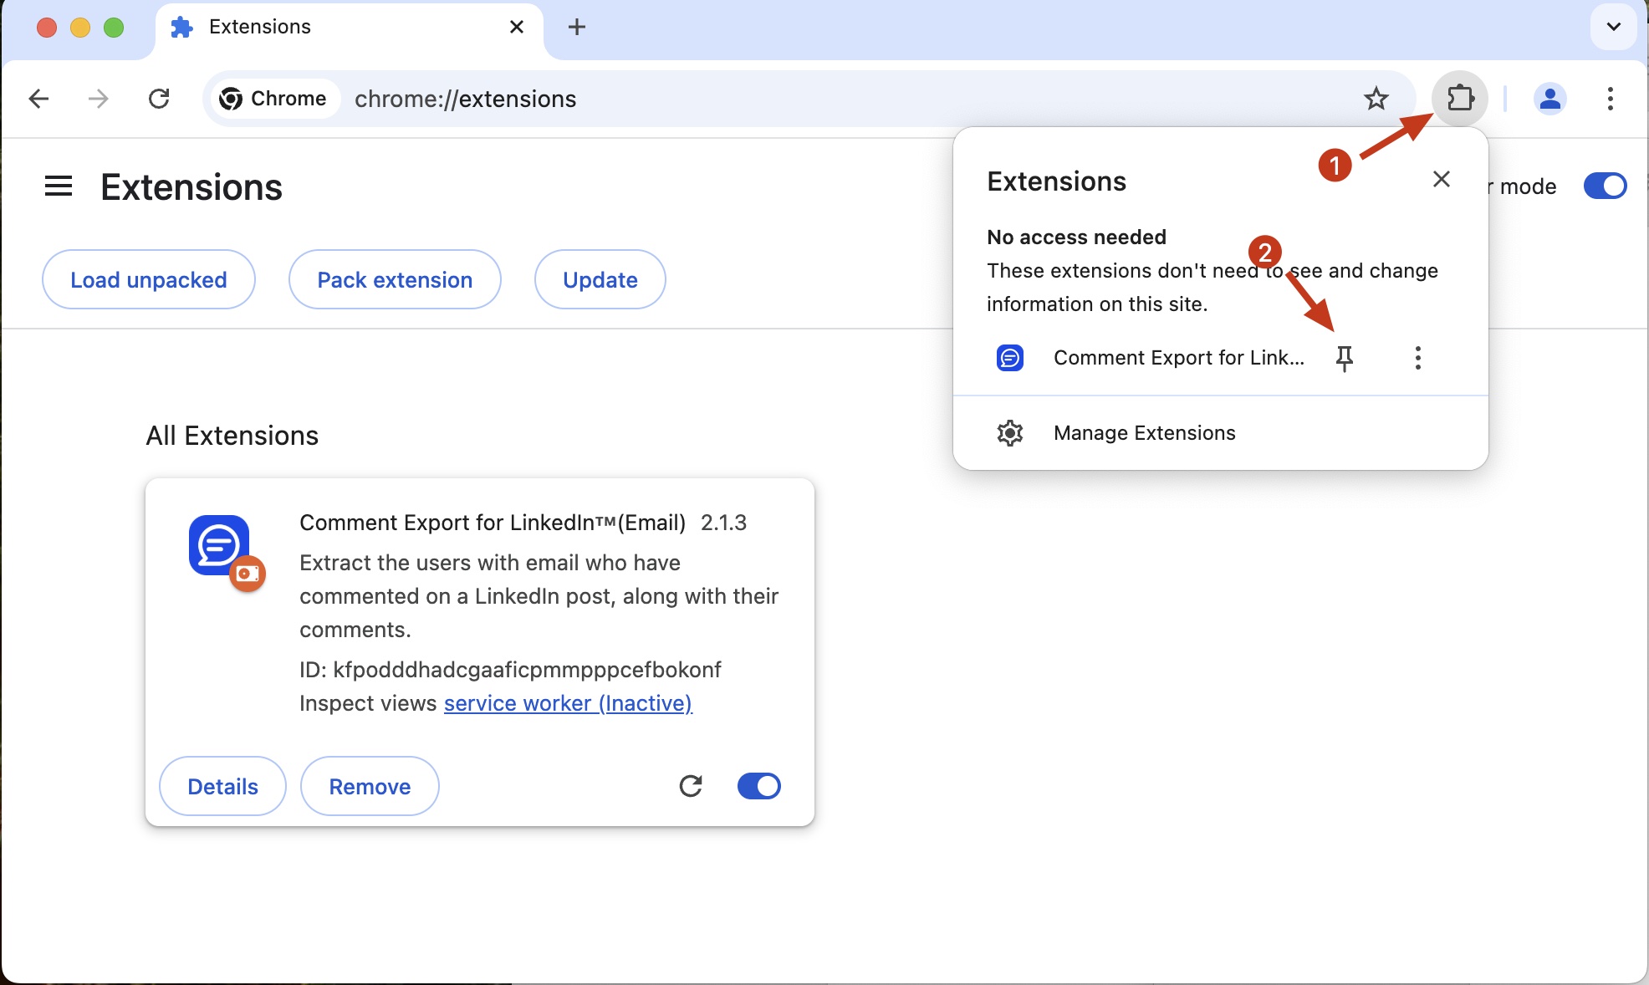Click the Comment Export icon in popup
Screen dimensions: 1649x985
coord(1010,358)
